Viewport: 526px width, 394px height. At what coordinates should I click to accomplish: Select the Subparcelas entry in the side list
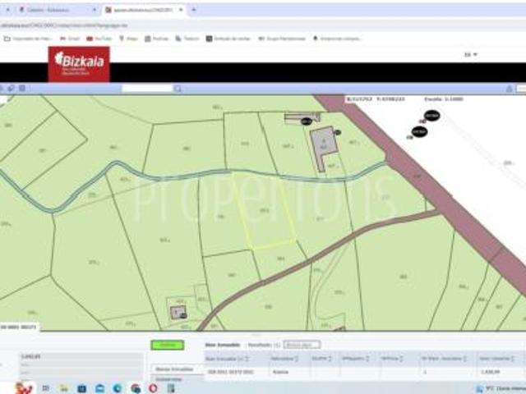pyautogui.click(x=169, y=379)
